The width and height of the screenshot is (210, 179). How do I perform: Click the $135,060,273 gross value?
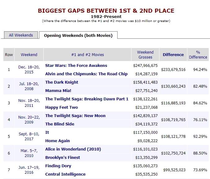(x=145, y=166)
